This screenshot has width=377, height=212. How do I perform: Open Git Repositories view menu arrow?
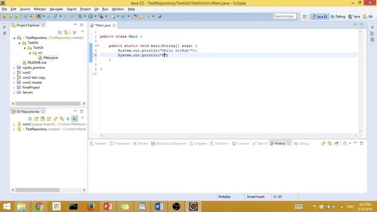pyautogui.click(x=82, y=118)
